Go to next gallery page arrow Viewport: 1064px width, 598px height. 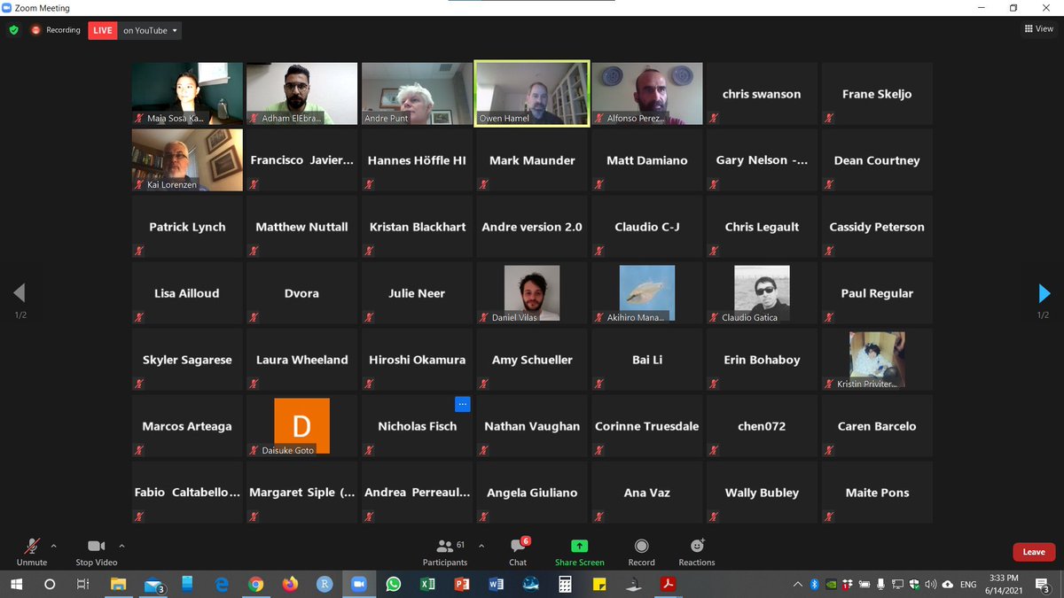(1044, 293)
